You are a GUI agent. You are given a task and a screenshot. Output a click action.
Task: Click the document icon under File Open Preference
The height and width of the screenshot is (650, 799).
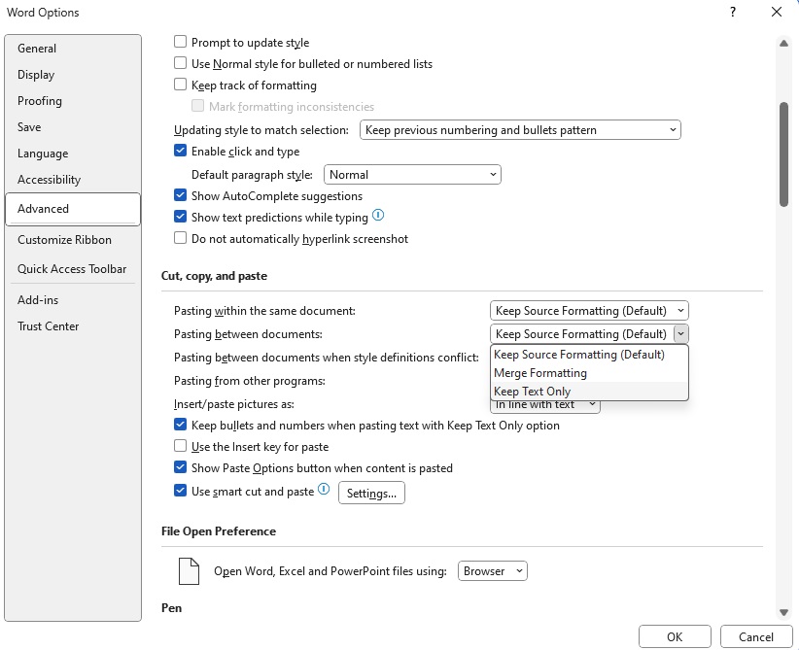[x=189, y=571]
